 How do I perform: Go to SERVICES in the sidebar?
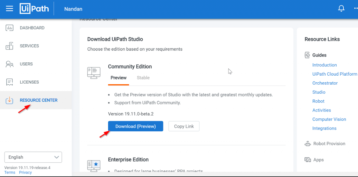(x=29, y=46)
